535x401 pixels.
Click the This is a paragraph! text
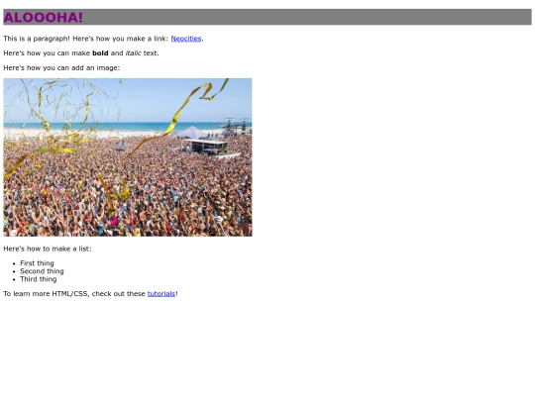37,39
